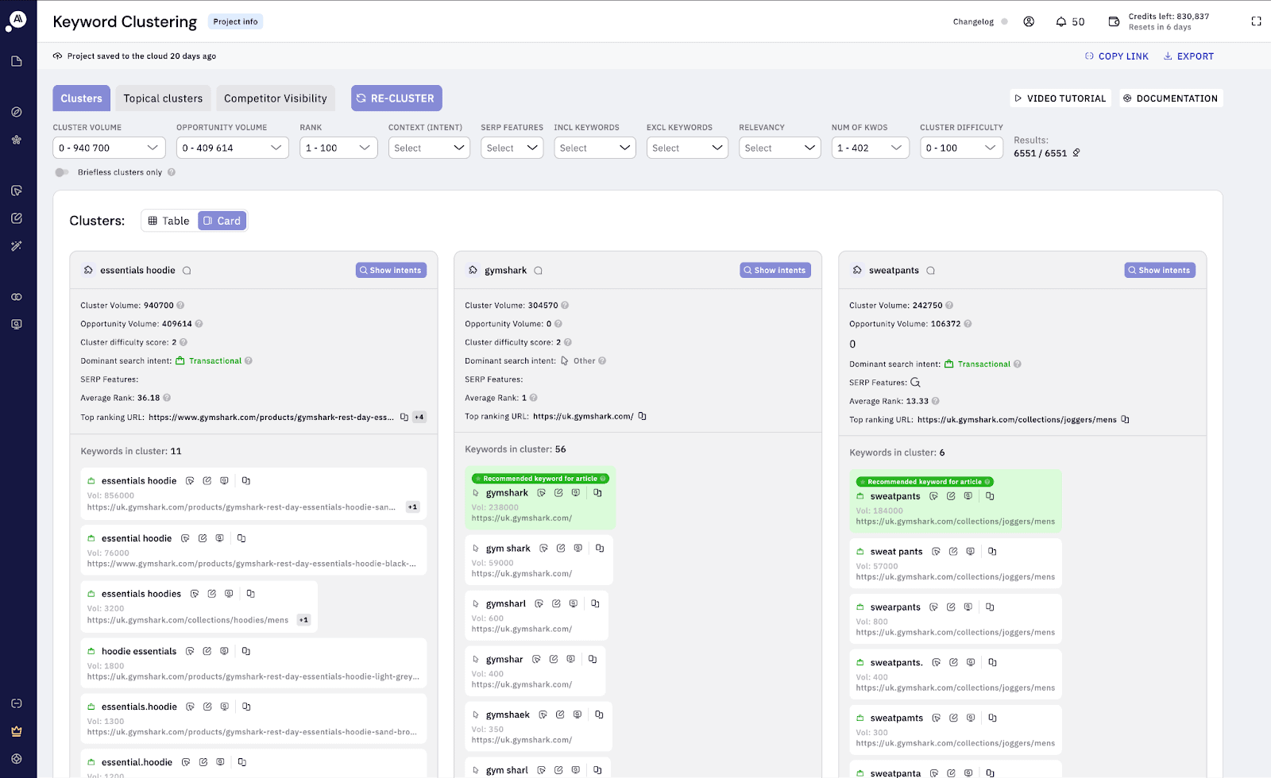Open Project info
The height and width of the screenshot is (778, 1271).
click(235, 21)
